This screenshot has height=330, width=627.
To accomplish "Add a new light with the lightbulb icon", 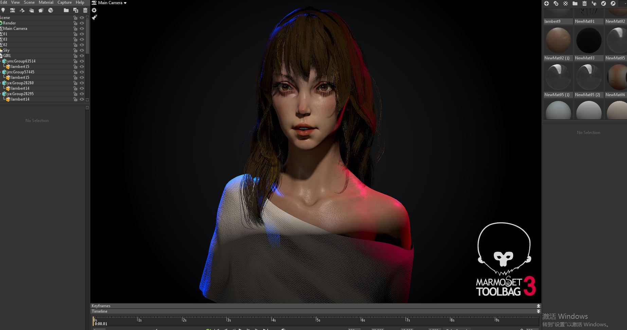I will click(3, 10).
